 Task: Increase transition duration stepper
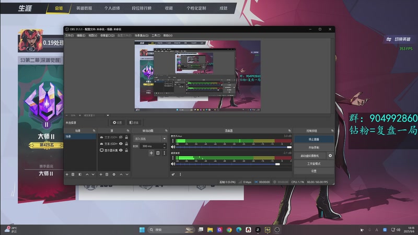(164, 145)
